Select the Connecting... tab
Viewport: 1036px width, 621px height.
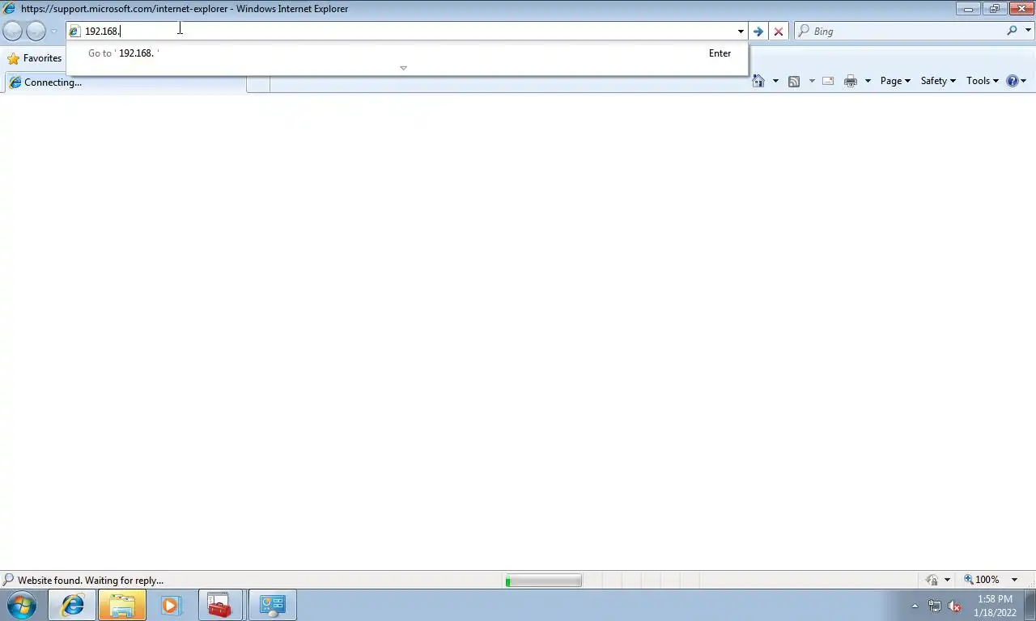point(125,82)
